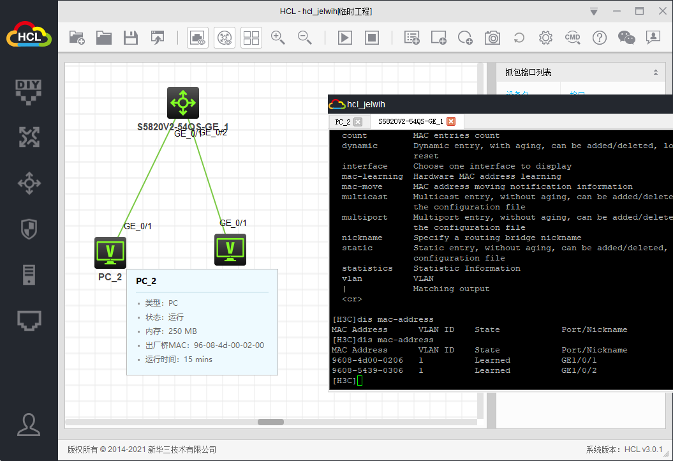673x461 pixels.
Task: Click the screenshot camera icon
Action: (492, 38)
